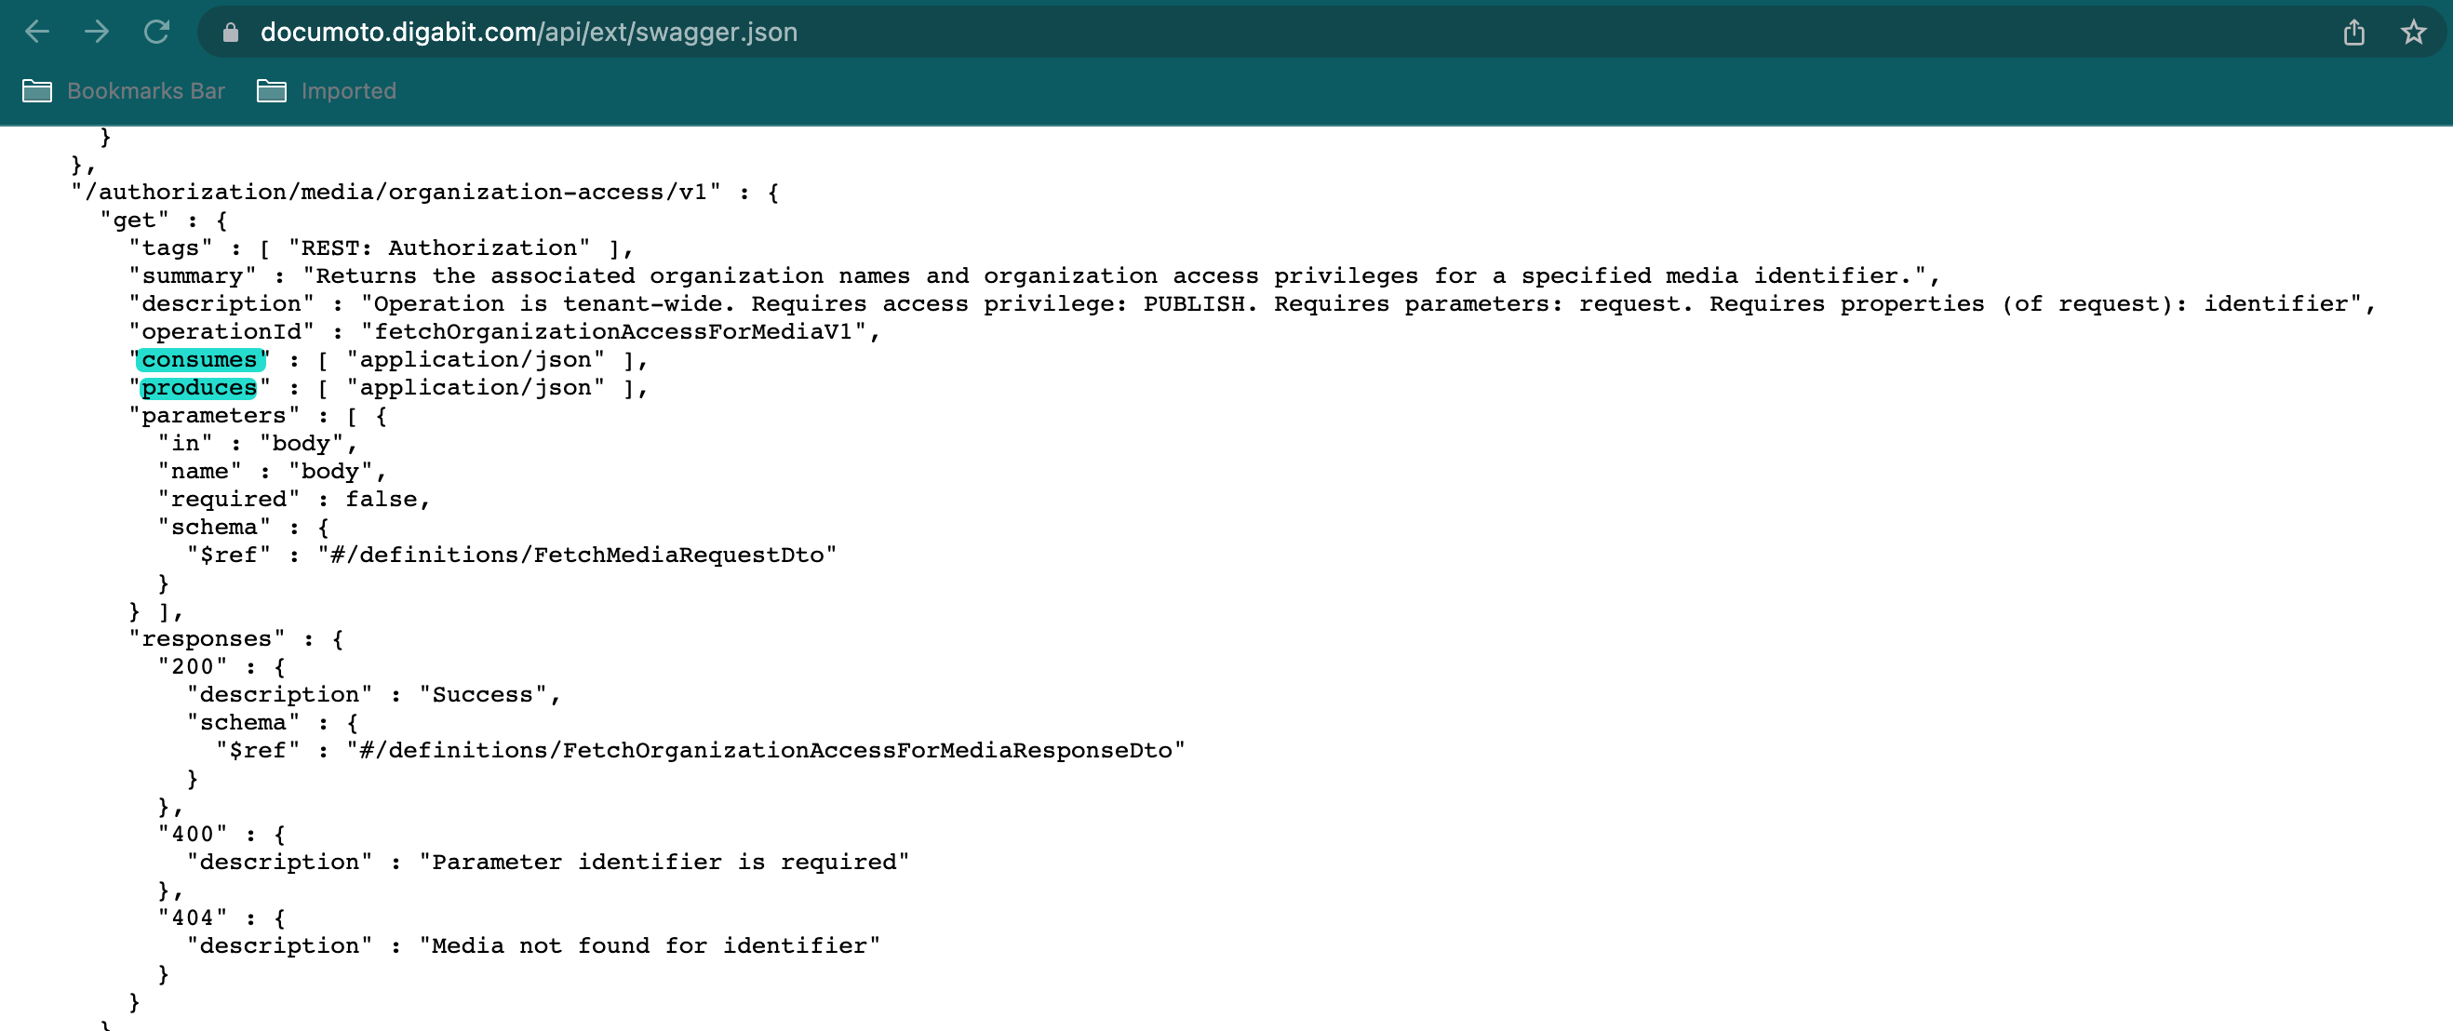Click the Bookmarks Bar folder icon

click(37, 91)
